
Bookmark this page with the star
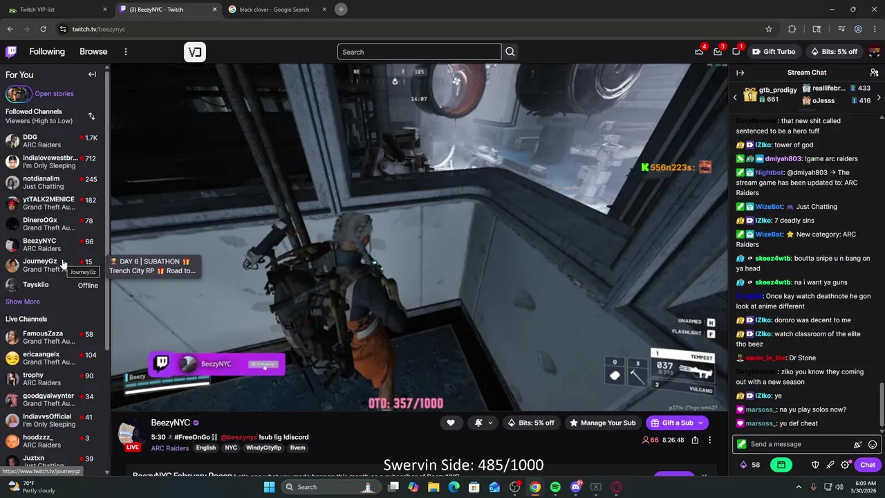769,29
